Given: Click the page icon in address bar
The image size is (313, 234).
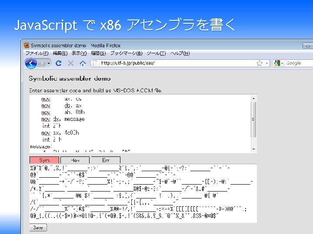Looking at the screenshot, I should coord(95,63).
